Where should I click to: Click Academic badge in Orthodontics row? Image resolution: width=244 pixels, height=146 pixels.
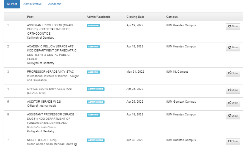(x=93, y=26)
